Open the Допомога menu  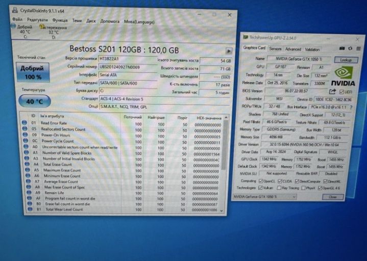click(110, 21)
